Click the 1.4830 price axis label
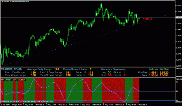The width and height of the screenshot is (182, 106). pyautogui.click(x=179, y=48)
